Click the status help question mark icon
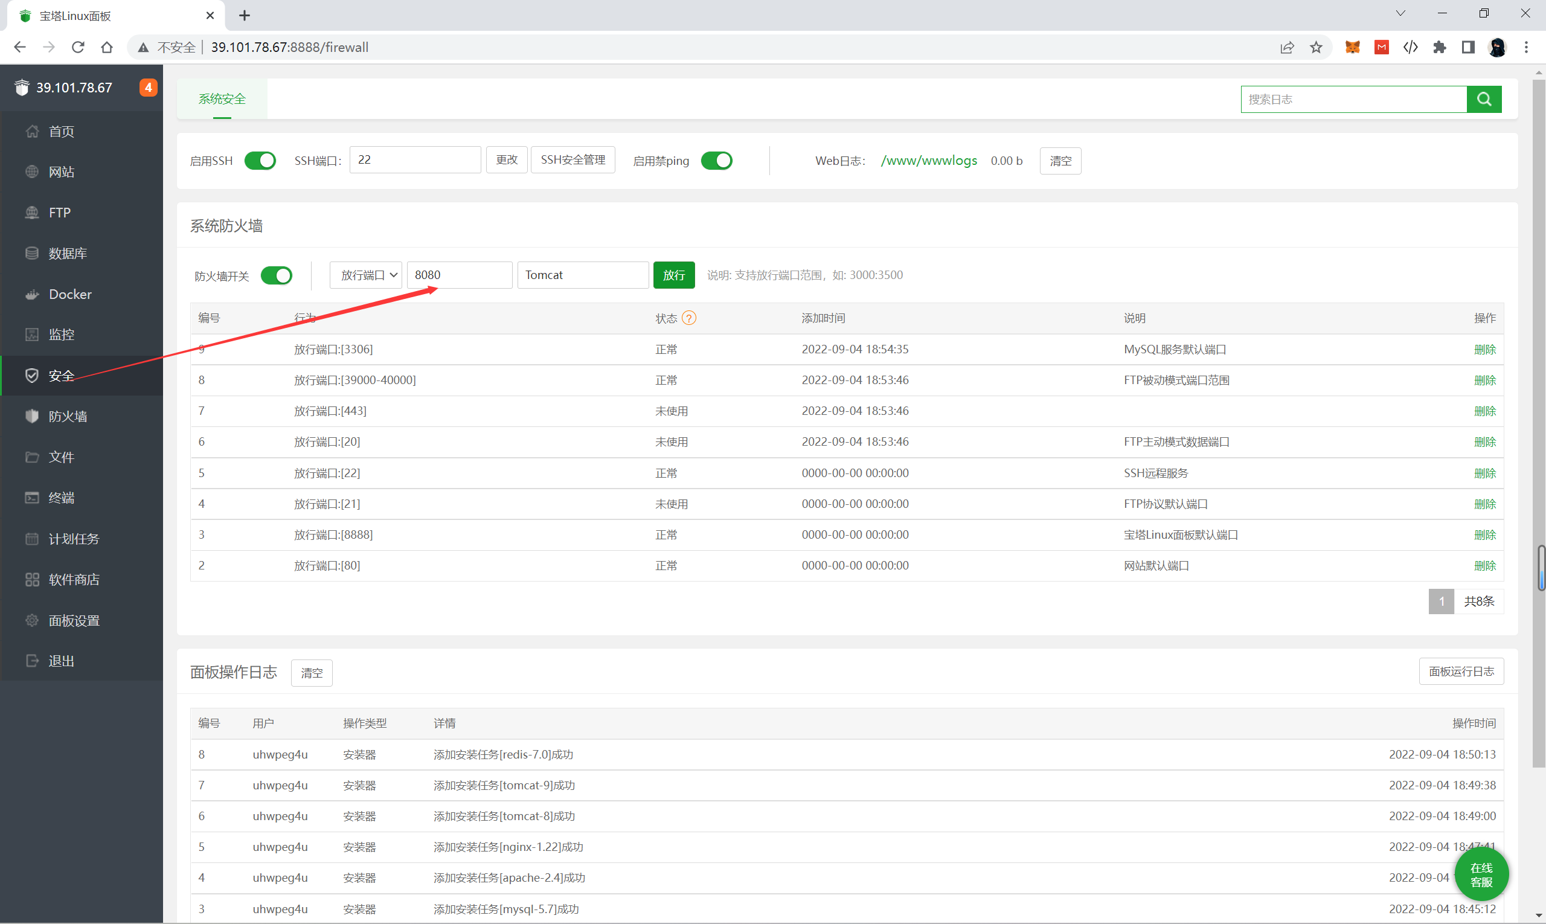 click(x=688, y=318)
